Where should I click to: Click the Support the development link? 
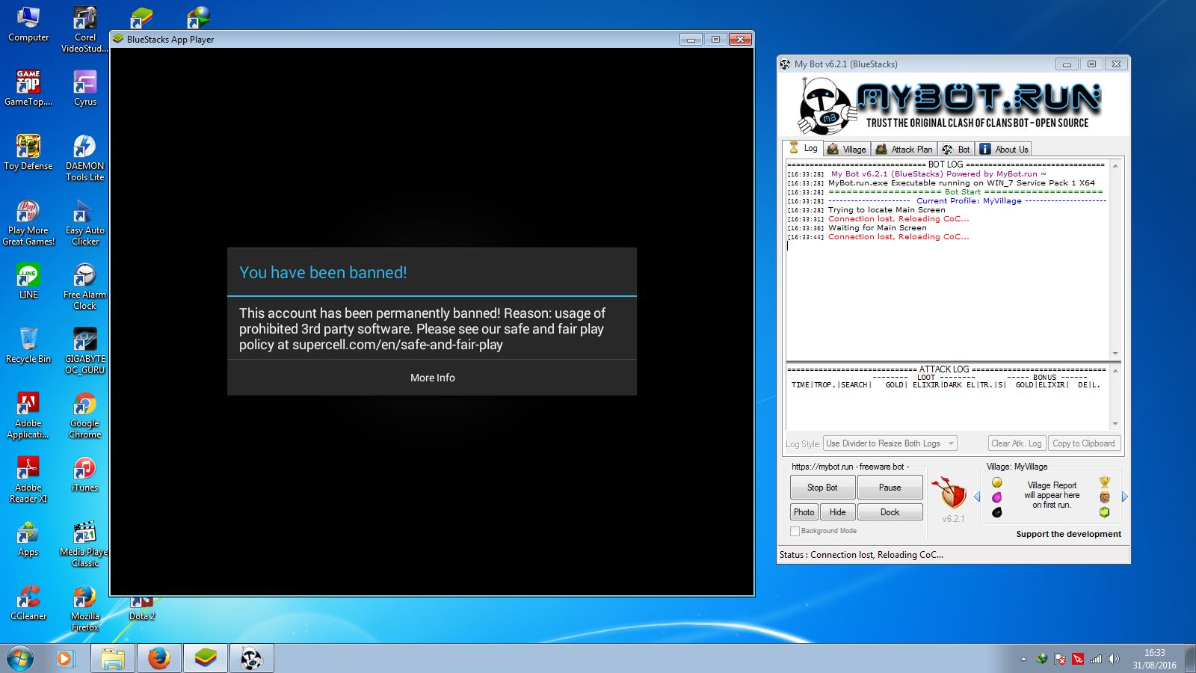1068,534
